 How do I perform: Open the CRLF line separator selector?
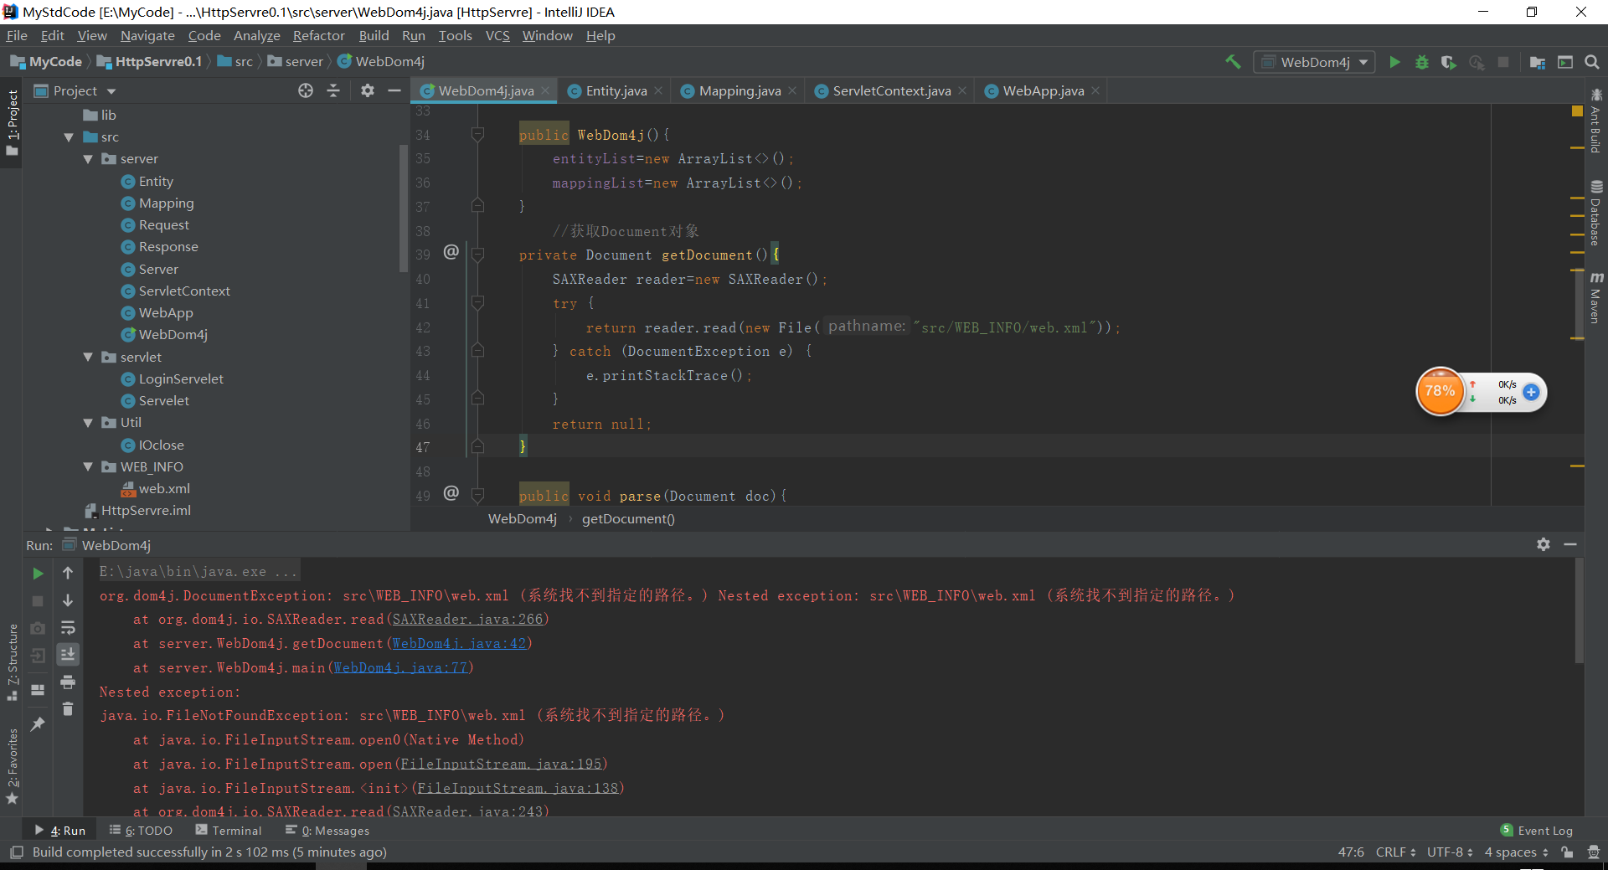pos(1395,852)
